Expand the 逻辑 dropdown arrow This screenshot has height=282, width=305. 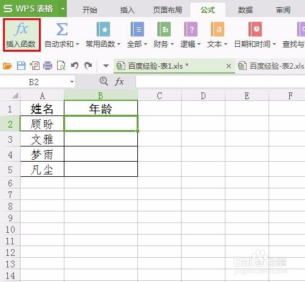(199, 44)
